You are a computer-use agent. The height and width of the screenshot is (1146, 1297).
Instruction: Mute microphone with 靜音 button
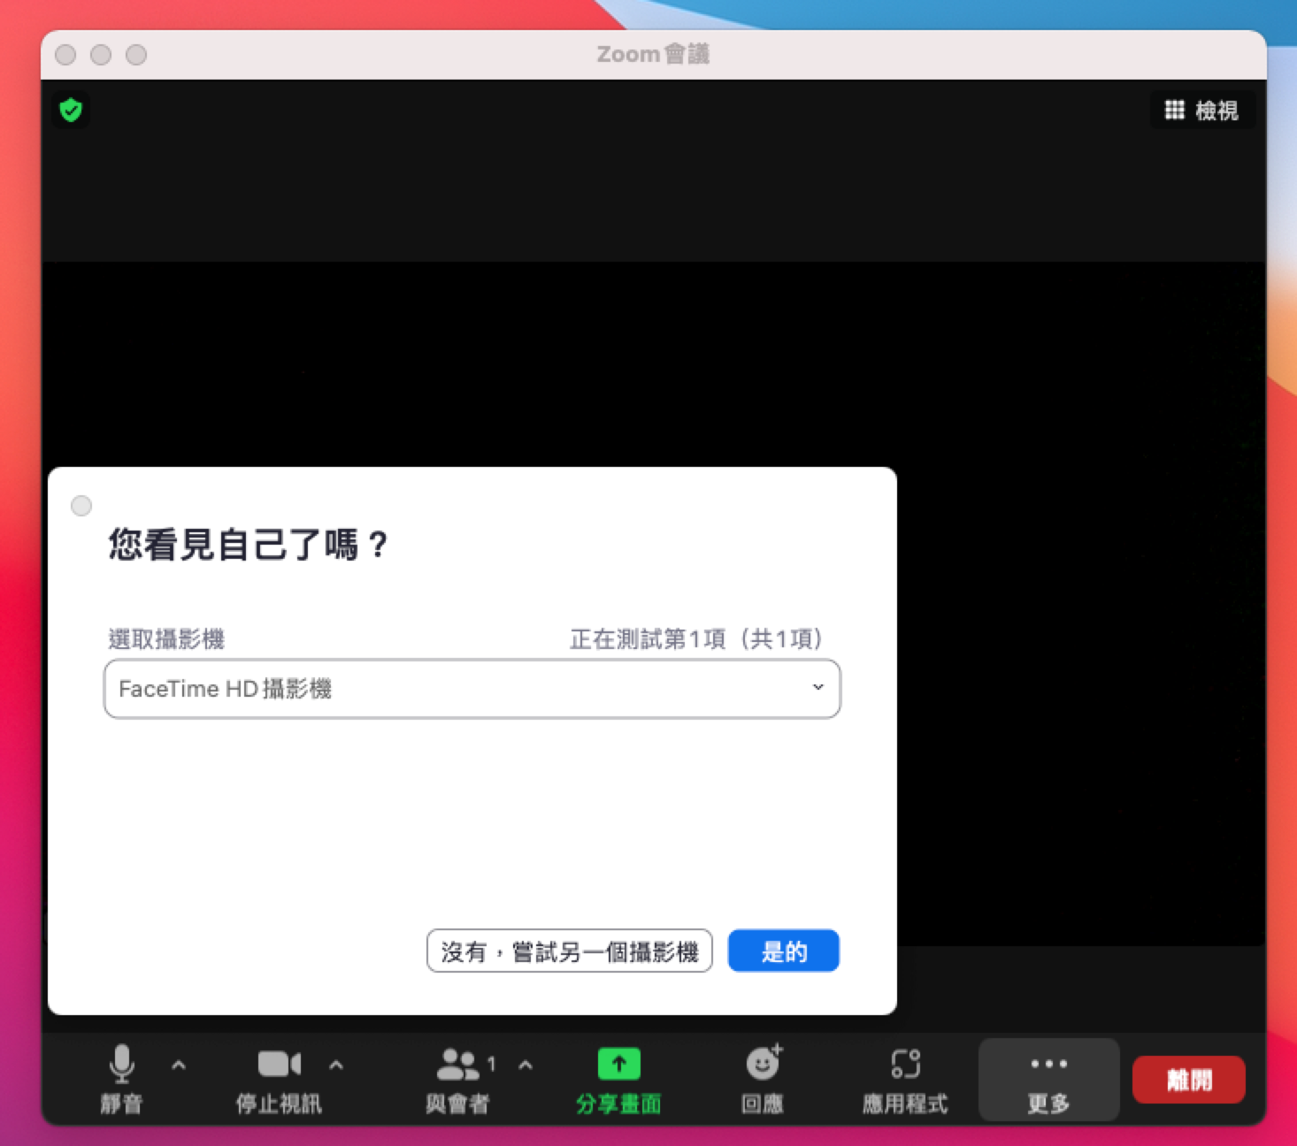coord(121,1079)
